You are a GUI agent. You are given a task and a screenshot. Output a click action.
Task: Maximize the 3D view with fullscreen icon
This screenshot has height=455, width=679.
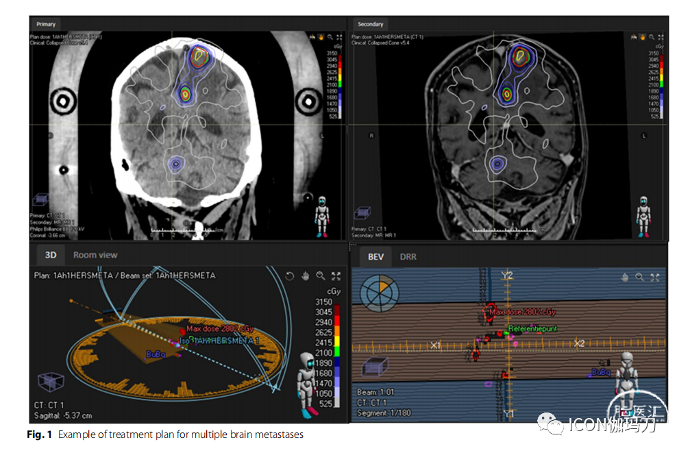[336, 276]
